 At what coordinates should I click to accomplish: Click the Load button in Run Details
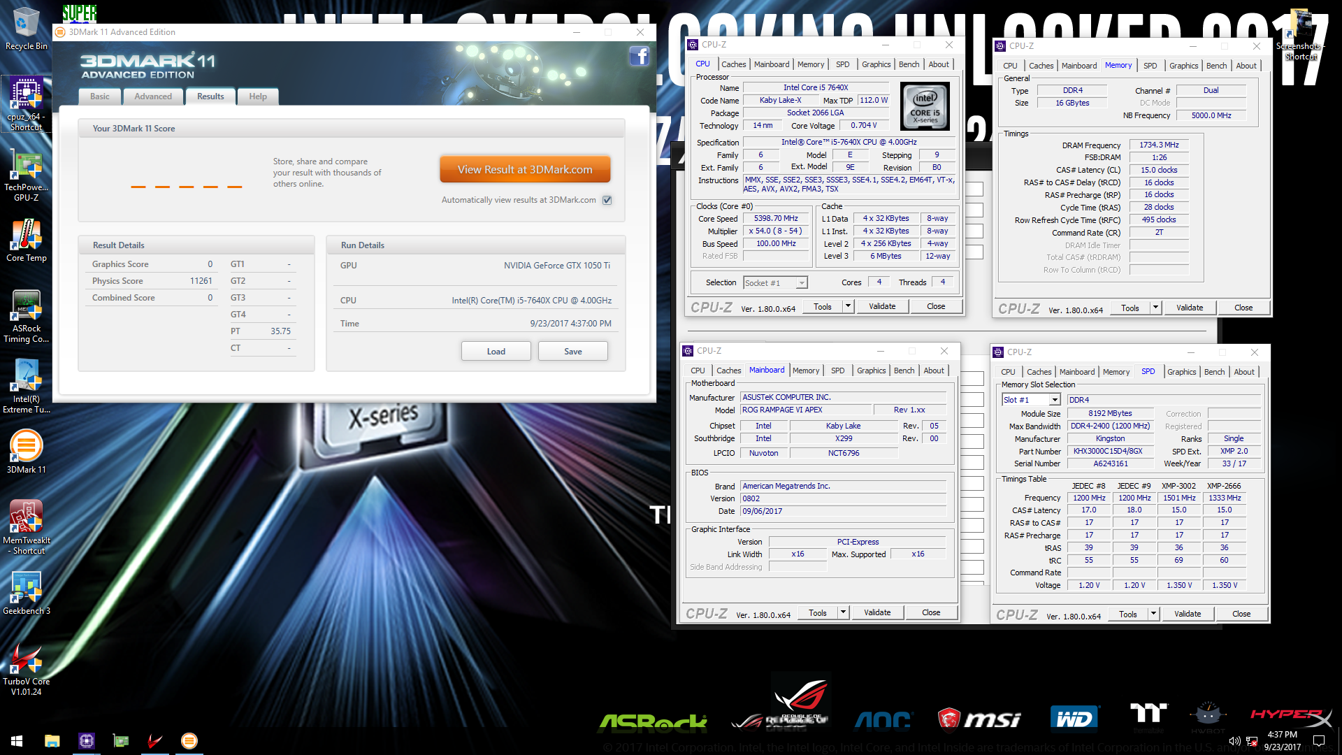pos(496,352)
